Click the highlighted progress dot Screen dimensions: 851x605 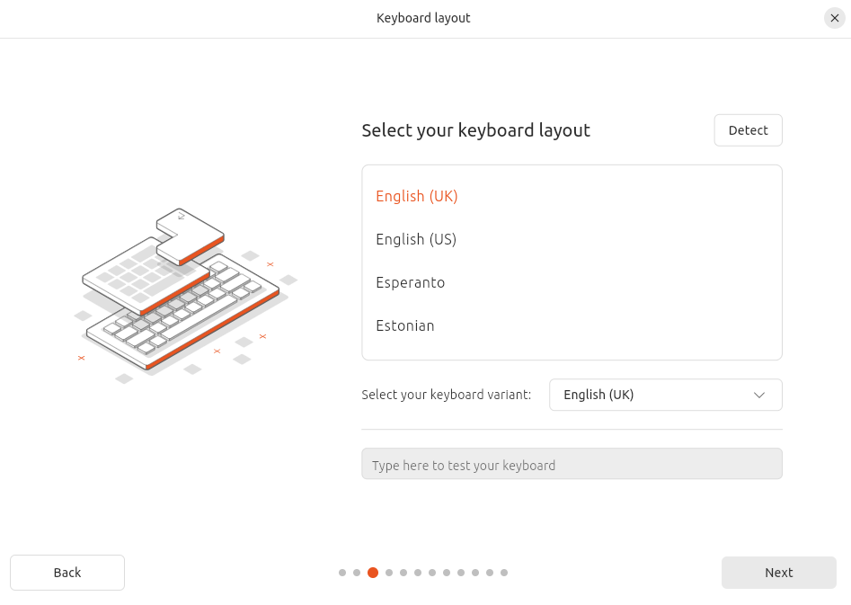(373, 572)
